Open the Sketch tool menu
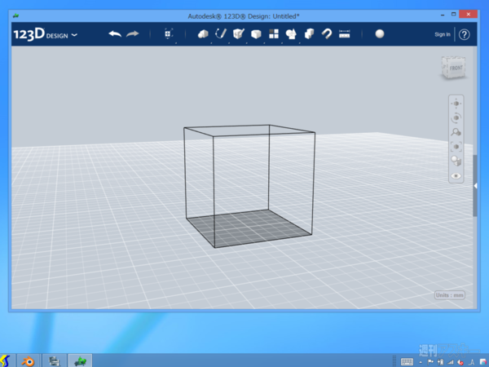489x367 pixels. [221, 33]
